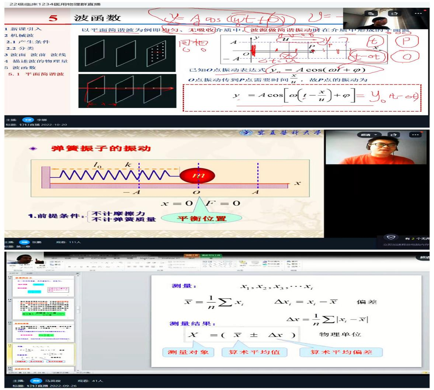Screen dimensions: 434x390
Task: Click host avatar badge beside 李娜
Action: point(28,120)
